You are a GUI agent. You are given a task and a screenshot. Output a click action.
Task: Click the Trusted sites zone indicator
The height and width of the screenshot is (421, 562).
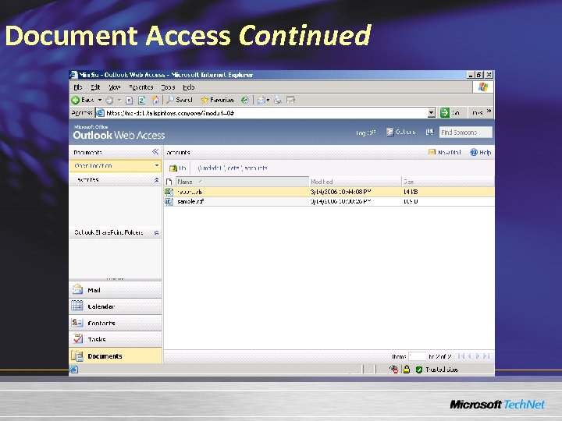coord(436,370)
